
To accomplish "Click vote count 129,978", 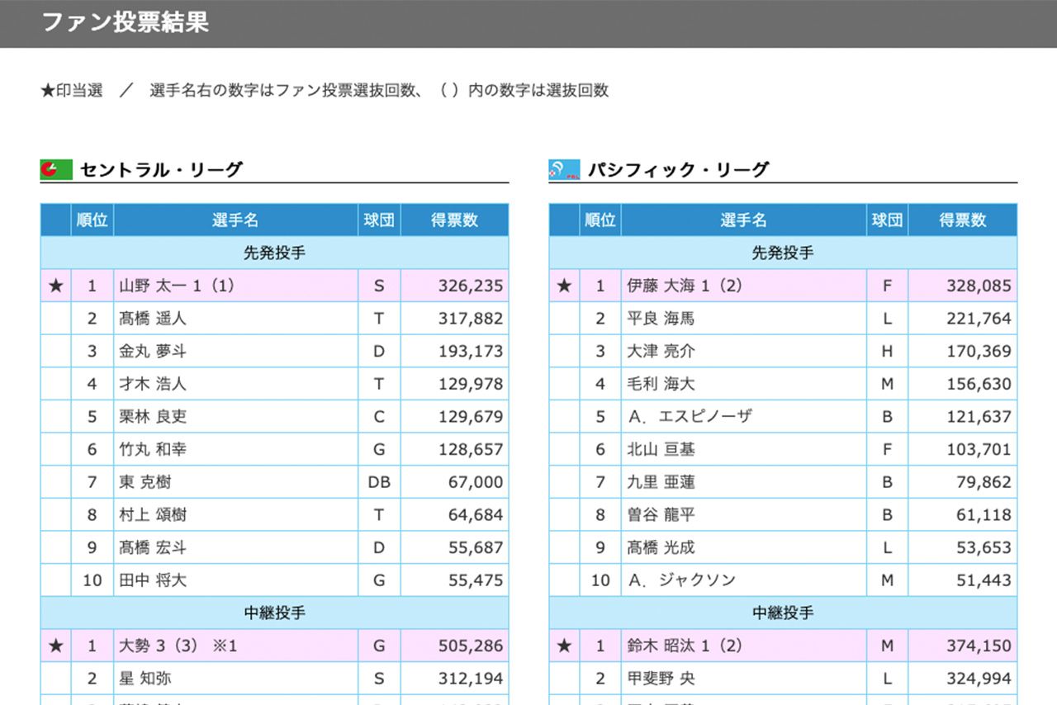I will click(471, 384).
